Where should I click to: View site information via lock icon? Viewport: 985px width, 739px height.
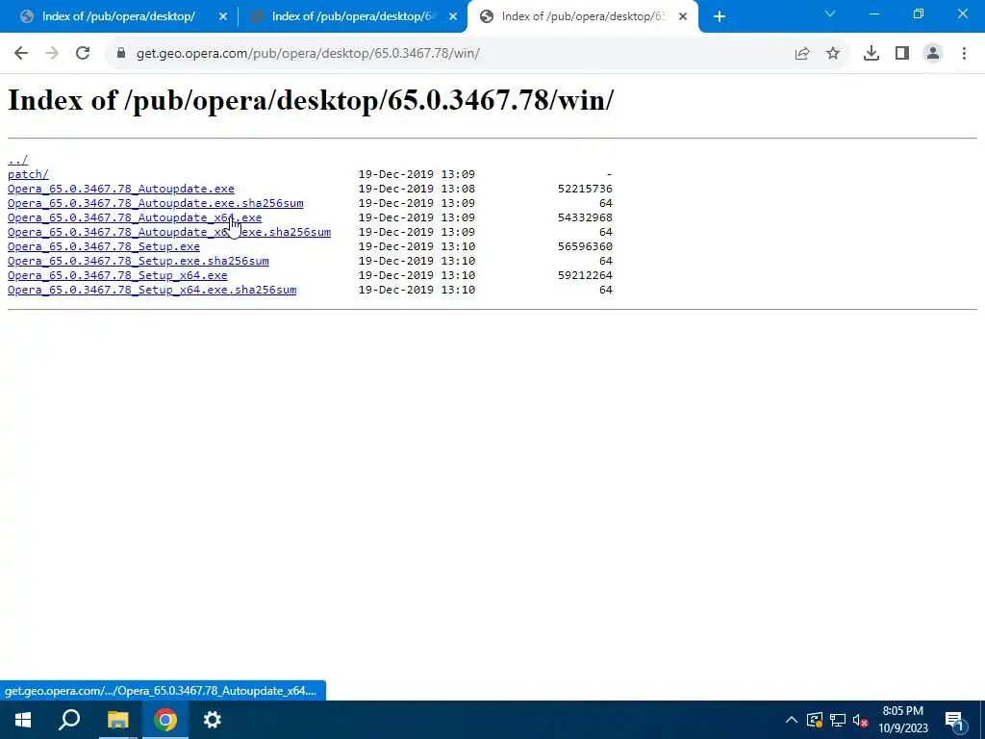pos(121,54)
